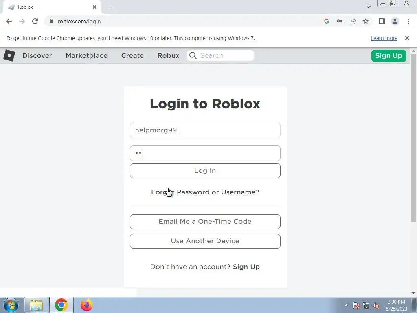This screenshot has width=417, height=313.
Task: Click the Google icon in the address bar
Action: [x=326, y=21]
